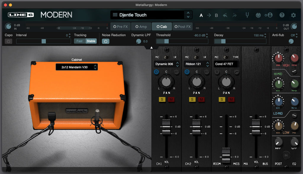Toggle phase invert on Ribbon 121 channel
The height and width of the screenshot is (174, 303).
pos(187,72)
